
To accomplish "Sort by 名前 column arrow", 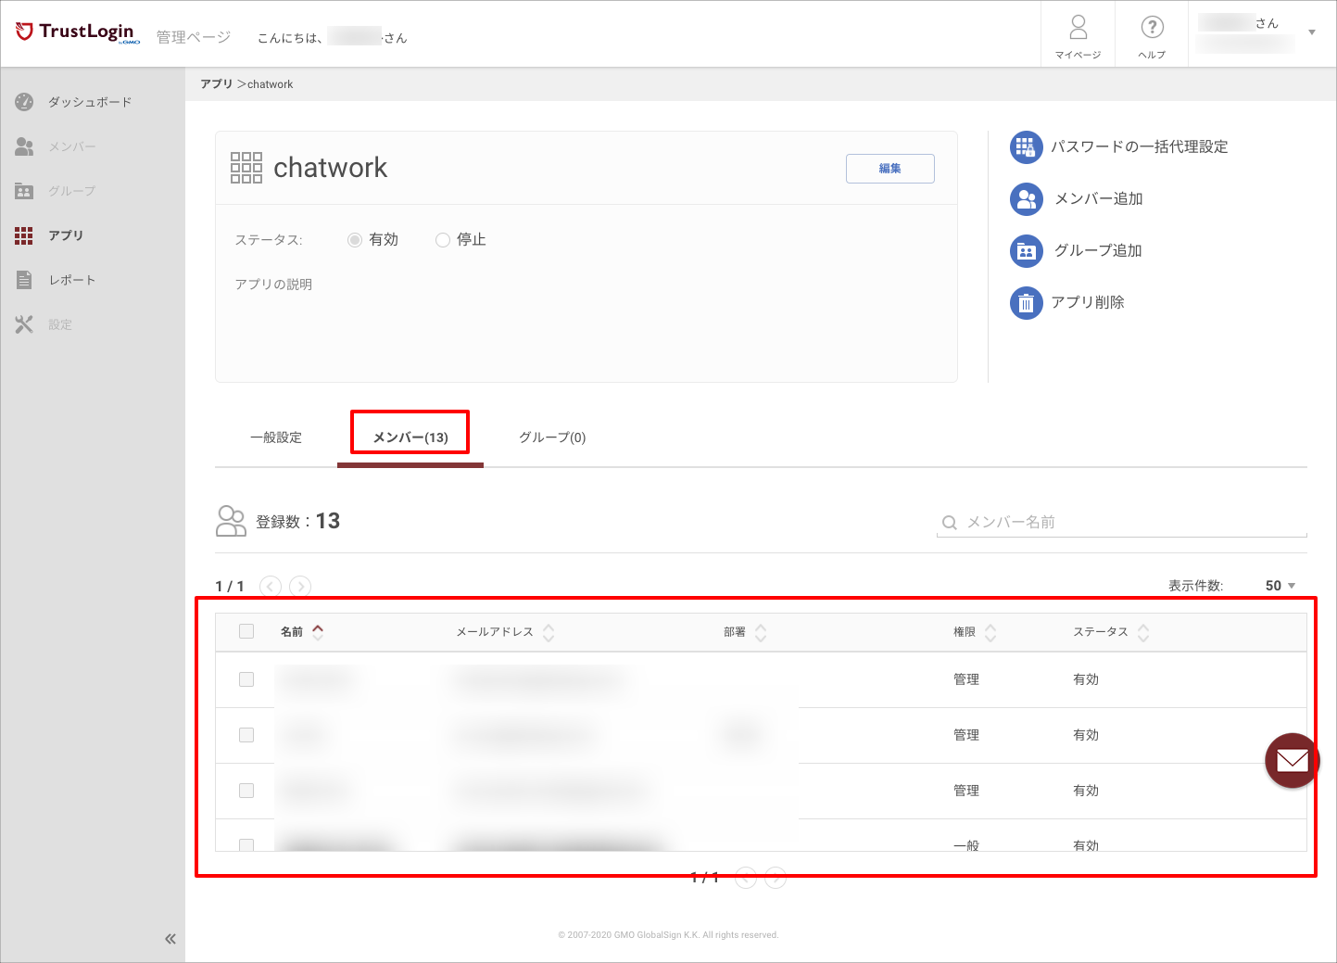I will (x=318, y=632).
